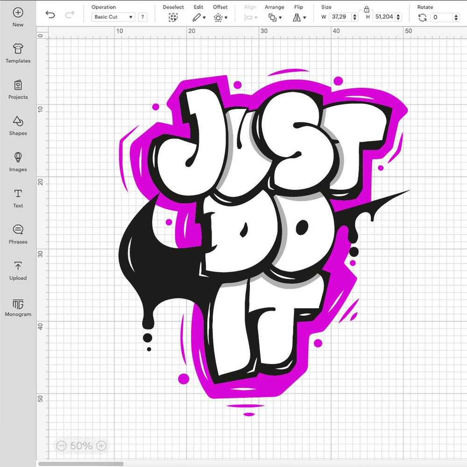Screen dimensions: 467x467
Task: Click the operation help question mark button
Action: point(142,17)
